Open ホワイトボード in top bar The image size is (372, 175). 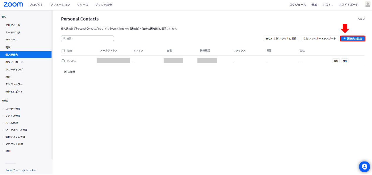tap(349, 5)
